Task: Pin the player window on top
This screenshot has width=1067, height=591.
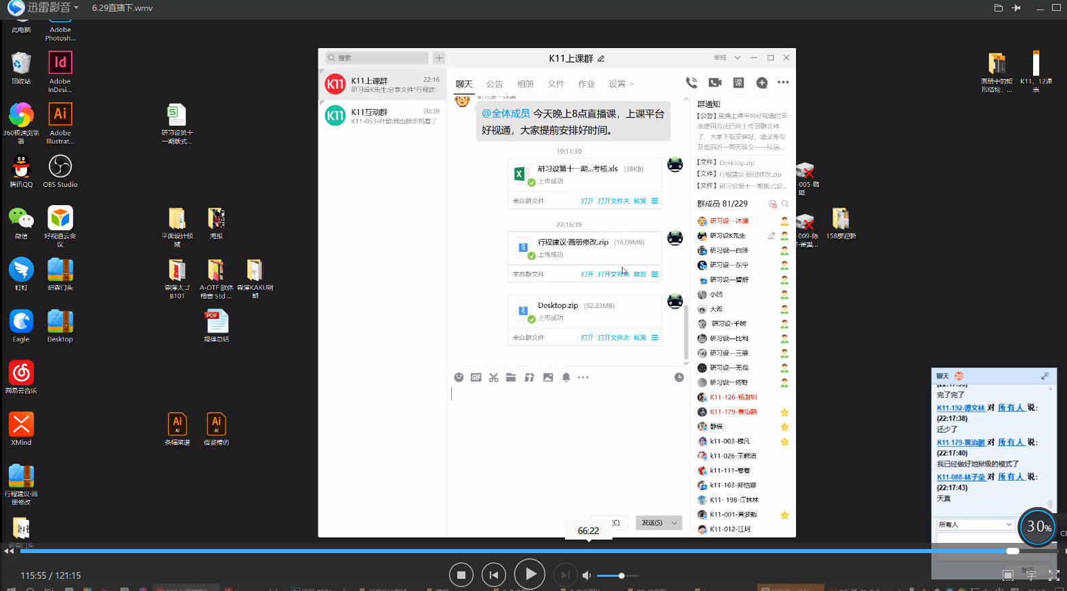Action: (1016, 8)
